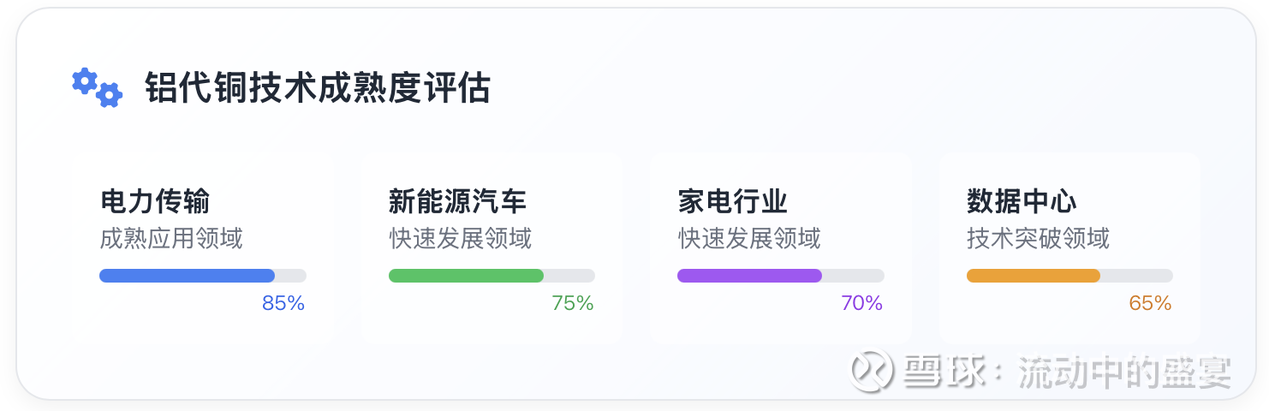Select the 家电行业 card title
The width and height of the screenshot is (1269, 411).
(732, 201)
